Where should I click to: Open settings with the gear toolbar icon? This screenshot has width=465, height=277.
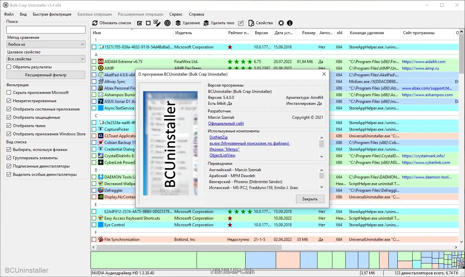[x=281, y=23]
